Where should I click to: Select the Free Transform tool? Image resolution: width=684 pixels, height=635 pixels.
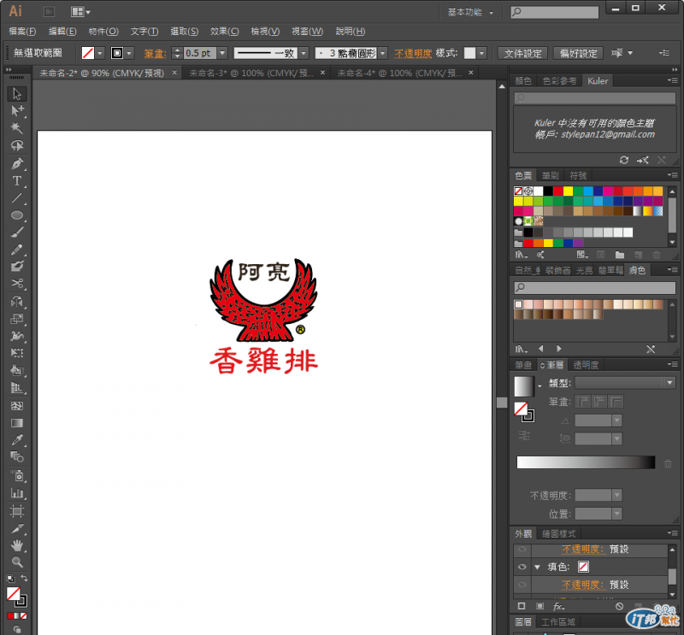[16, 353]
